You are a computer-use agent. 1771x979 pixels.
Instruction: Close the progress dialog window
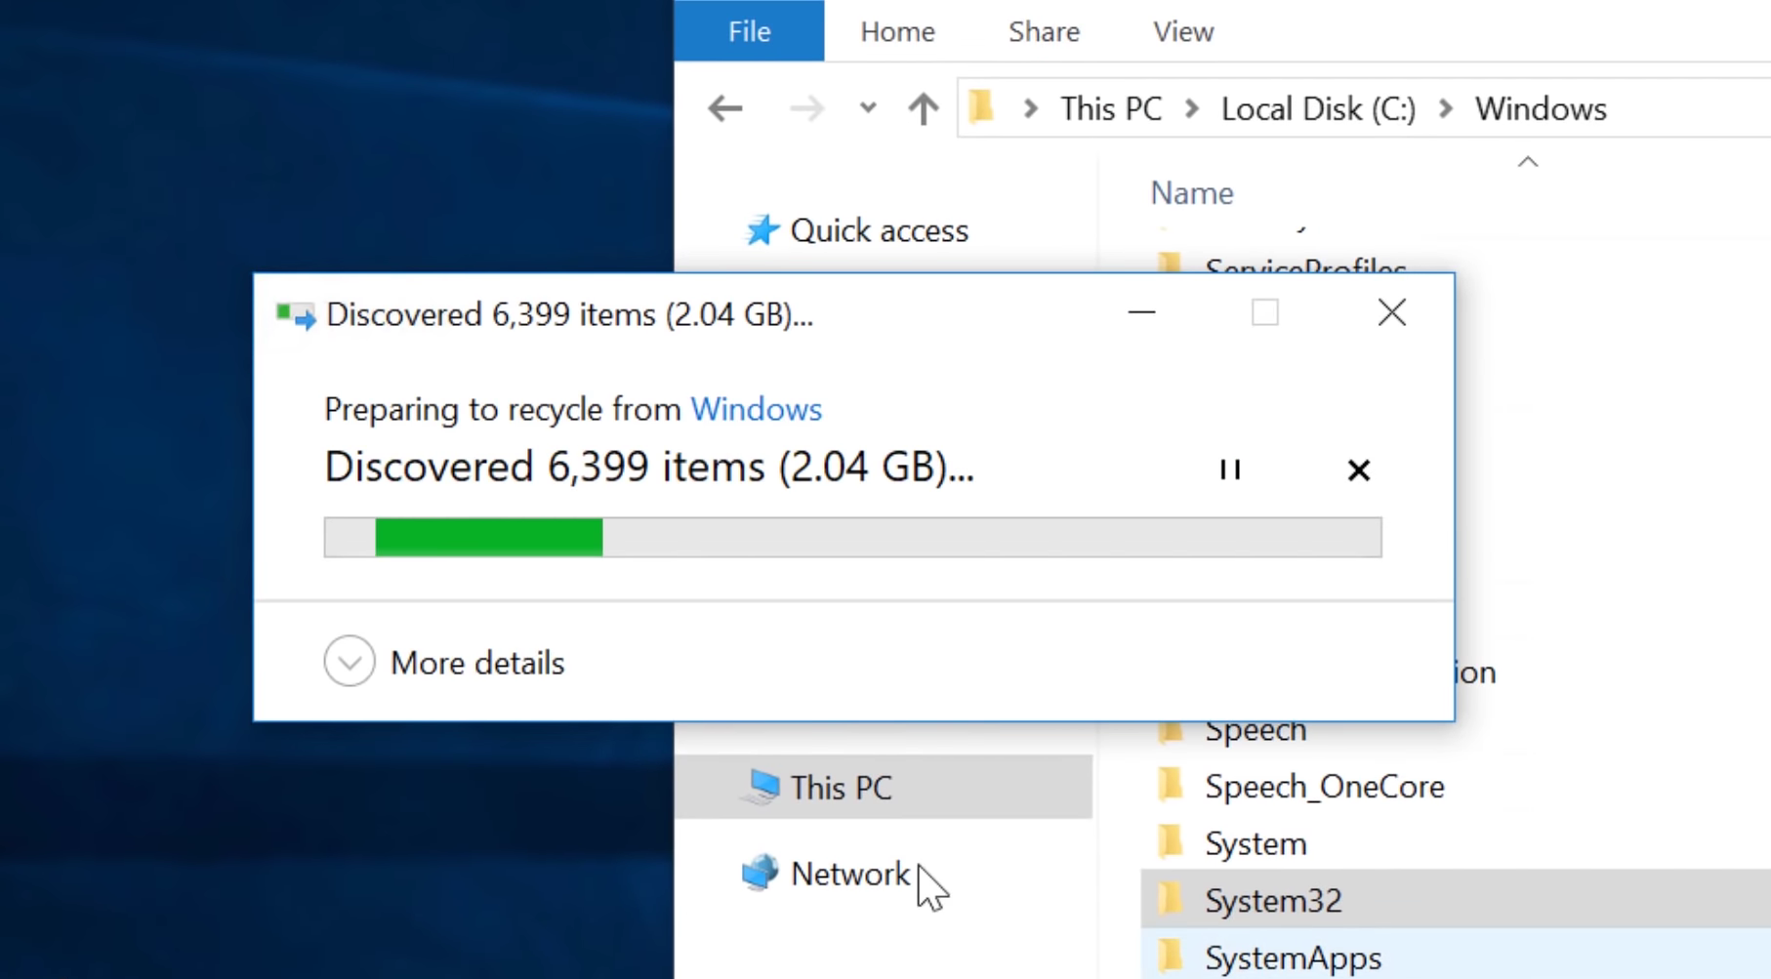click(x=1391, y=312)
